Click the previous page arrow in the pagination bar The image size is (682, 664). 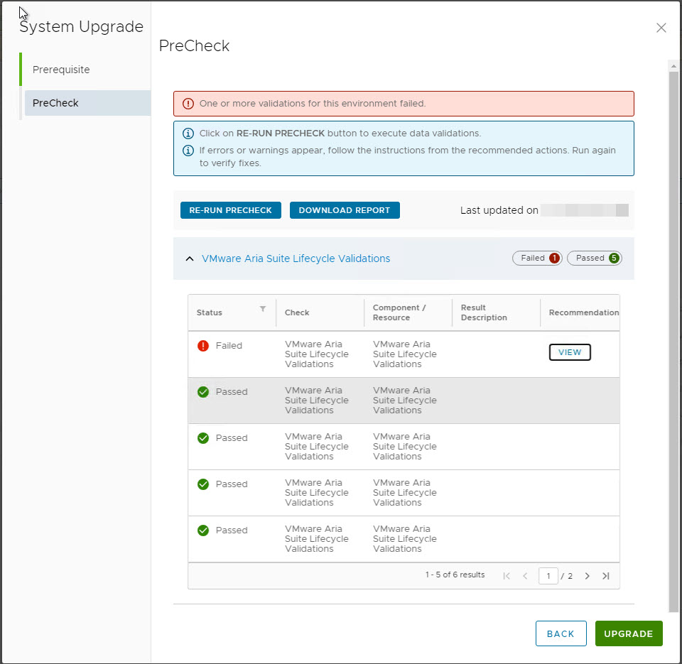pyautogui.click(x=525, y=575)
